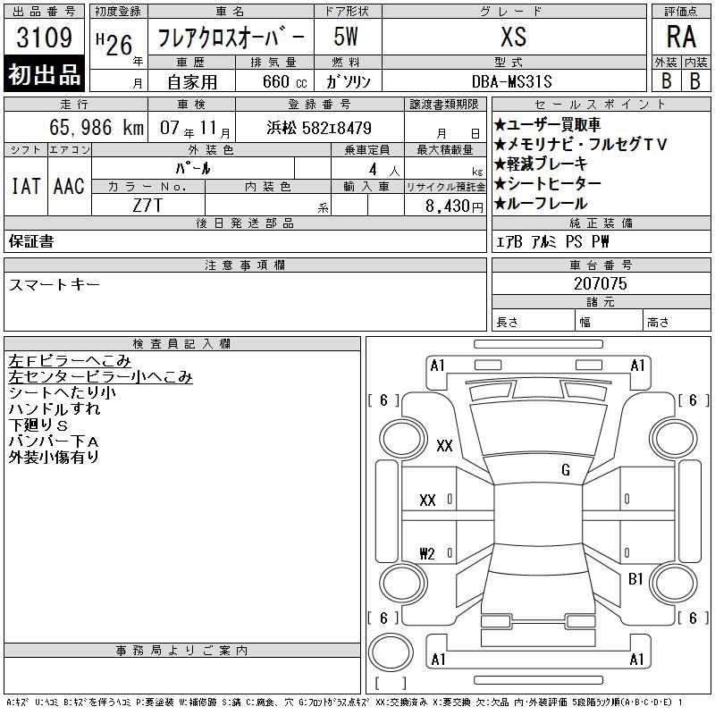
Task: Select 保証書 under later-shipped parts
Action: (31, 241)
